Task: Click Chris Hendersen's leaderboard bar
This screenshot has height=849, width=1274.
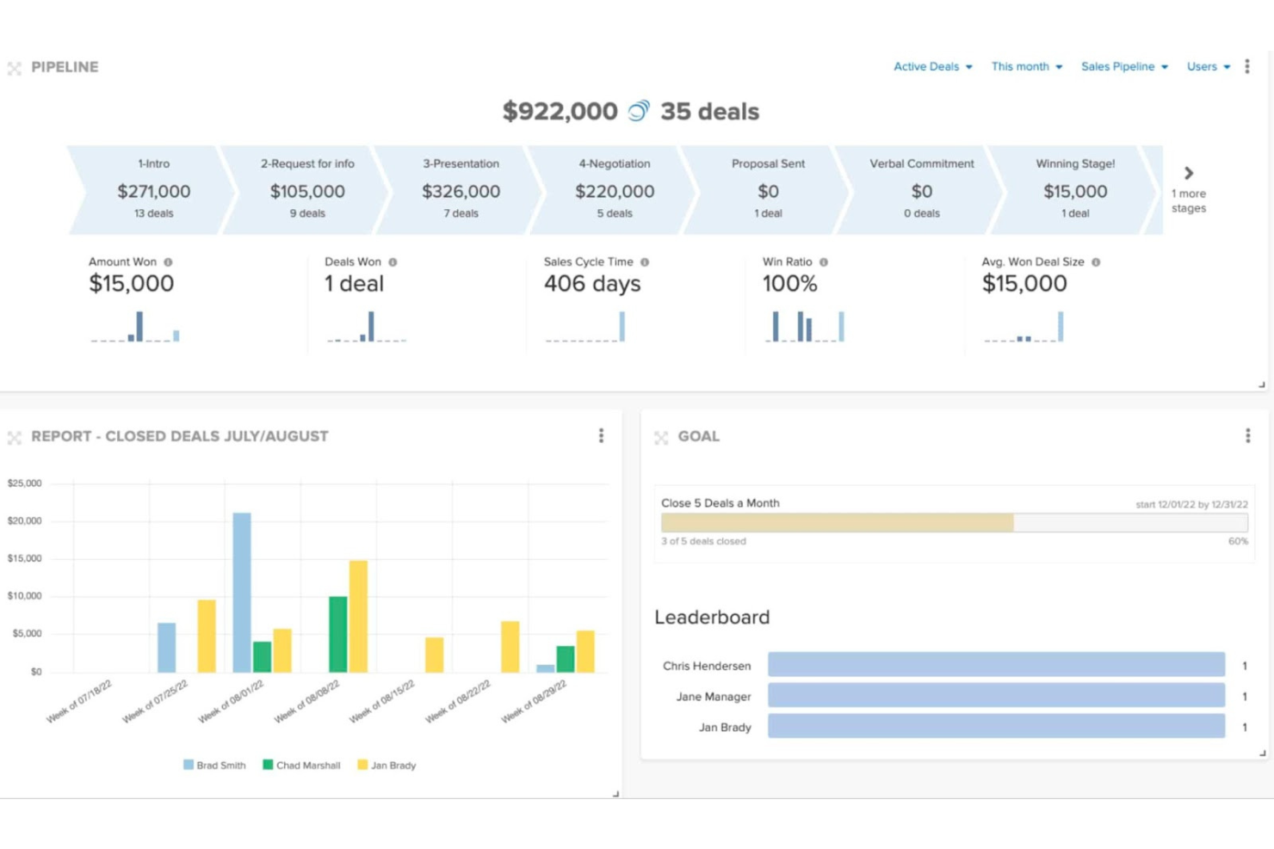Action: point(996,665)
